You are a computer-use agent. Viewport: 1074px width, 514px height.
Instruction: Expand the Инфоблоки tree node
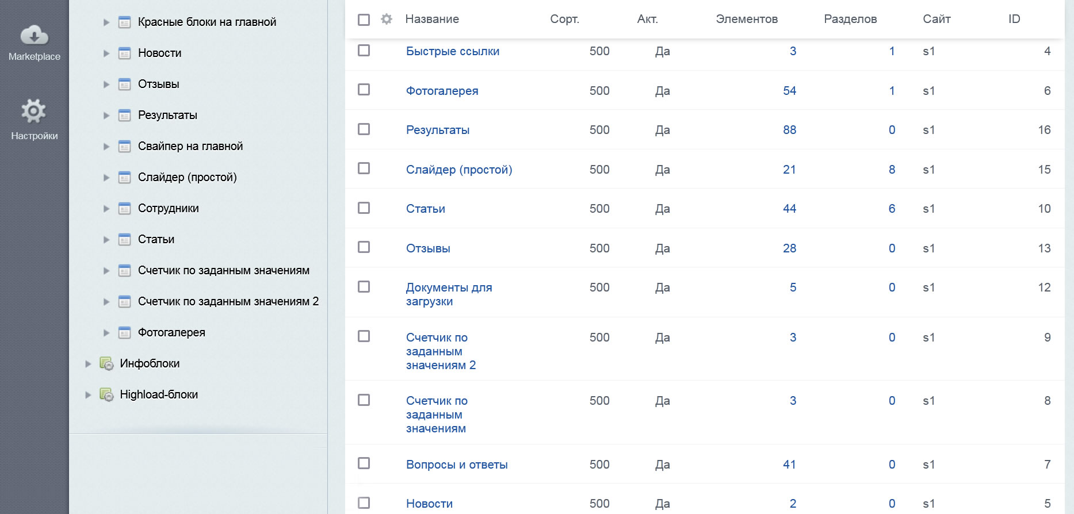pos(88,364)
